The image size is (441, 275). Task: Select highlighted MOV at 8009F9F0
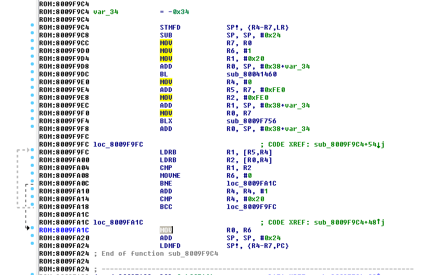[x=166, y=113]
